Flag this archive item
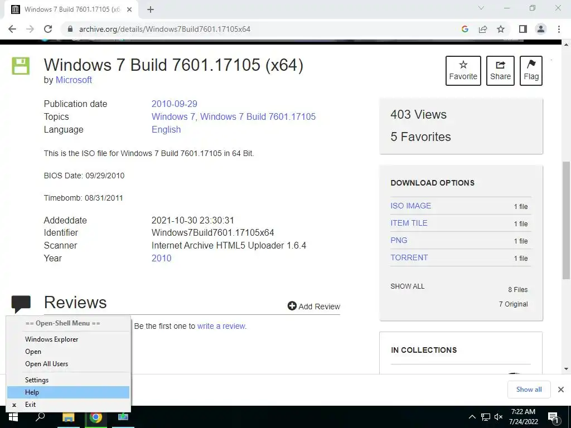This screenshot has width=571, height=428. pyautogui.click(x=531, y=71)
